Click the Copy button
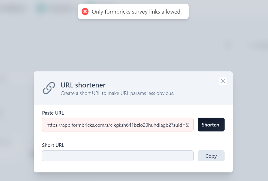268x181 pixels. [x=211, y=156]
